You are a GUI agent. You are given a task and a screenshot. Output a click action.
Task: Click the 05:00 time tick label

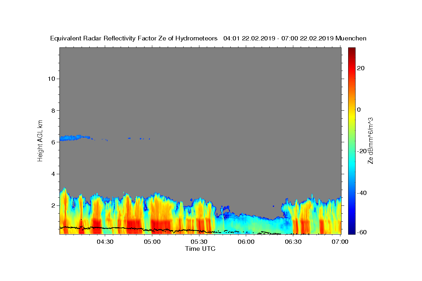click(152, 242)
